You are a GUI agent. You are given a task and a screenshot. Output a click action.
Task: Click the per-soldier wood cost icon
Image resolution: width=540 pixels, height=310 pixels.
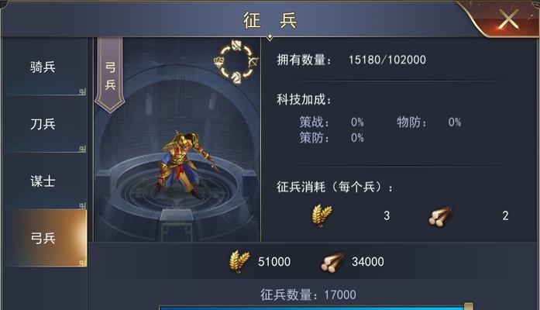tap(440, 216)
